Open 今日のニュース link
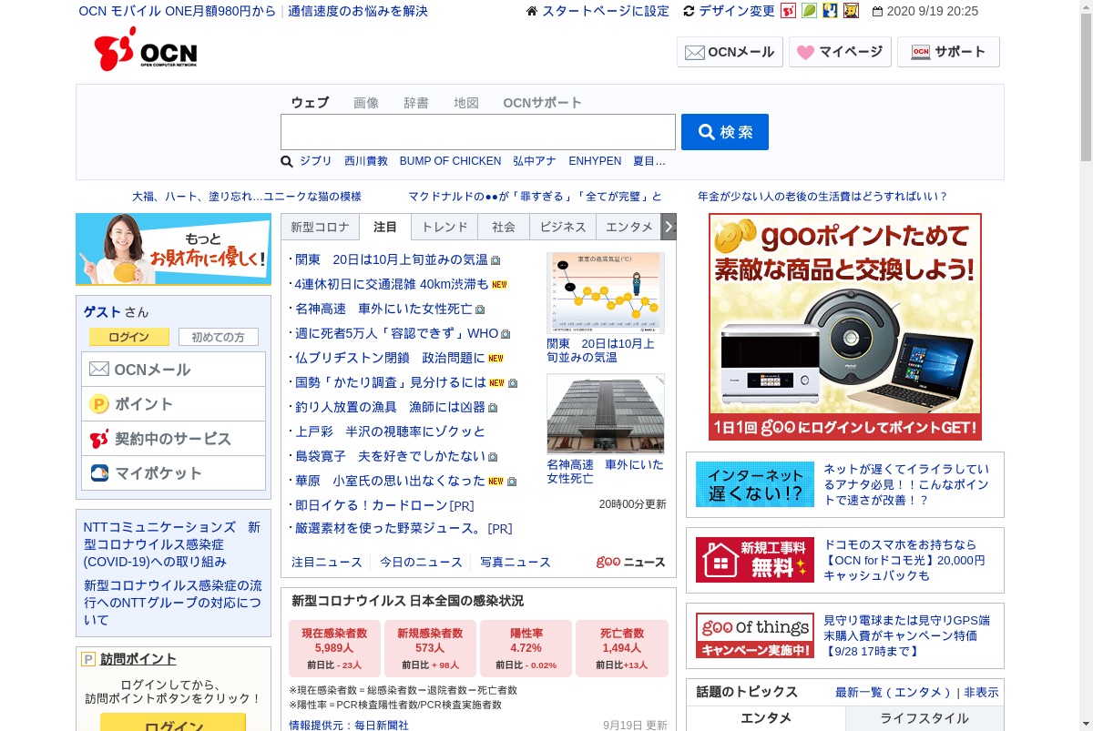Screen dimensions: 1093x731 (x=421, y=563)
